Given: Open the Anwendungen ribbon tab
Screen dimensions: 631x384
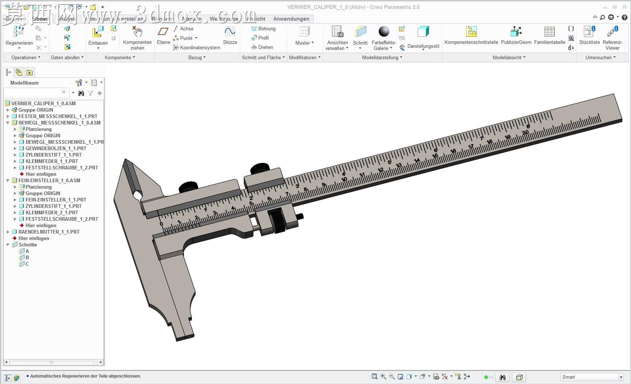Looking at the screenshot, I should 291,19.
